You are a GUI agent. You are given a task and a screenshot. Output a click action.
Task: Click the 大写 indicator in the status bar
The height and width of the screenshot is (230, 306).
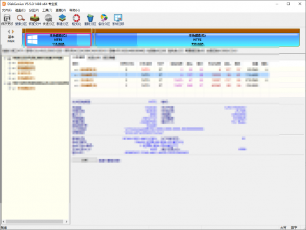(283, 228)
